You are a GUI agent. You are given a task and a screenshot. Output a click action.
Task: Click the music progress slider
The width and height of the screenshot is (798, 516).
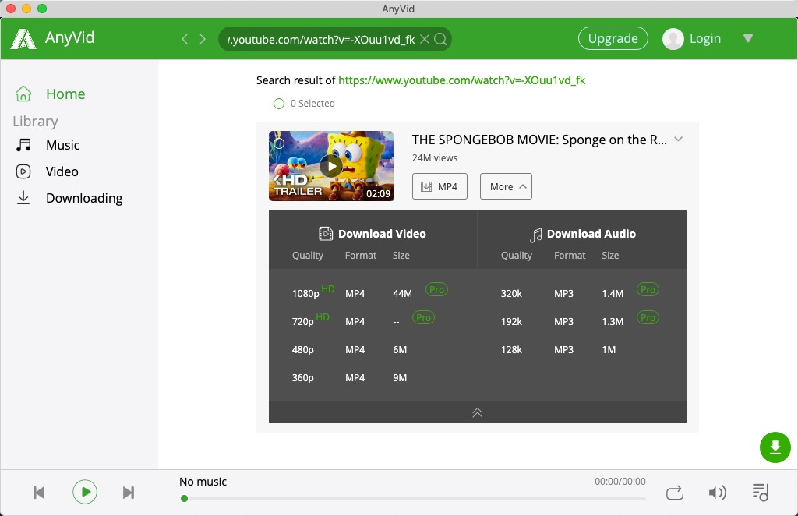[x=415, y=499]
